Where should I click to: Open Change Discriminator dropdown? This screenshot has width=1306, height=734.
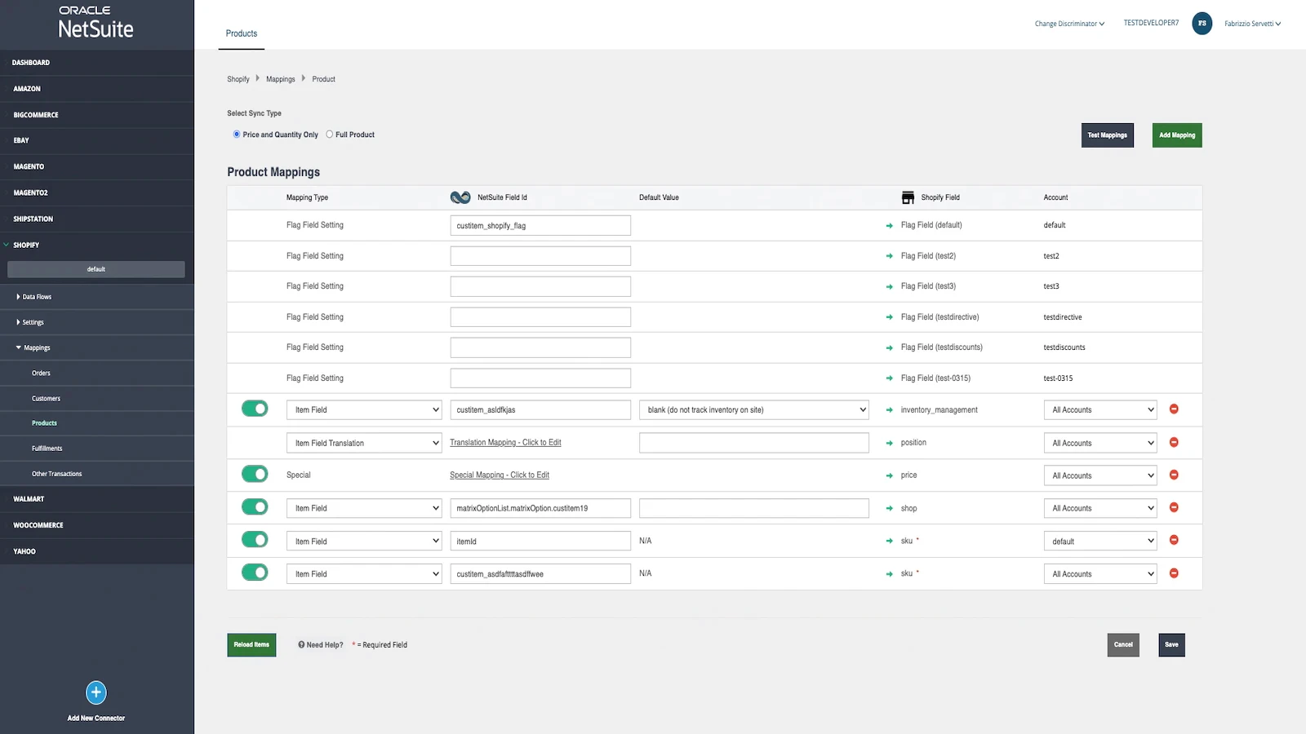1069,24
